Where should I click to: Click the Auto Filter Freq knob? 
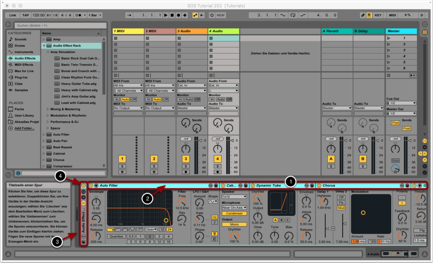coord(182,202)
